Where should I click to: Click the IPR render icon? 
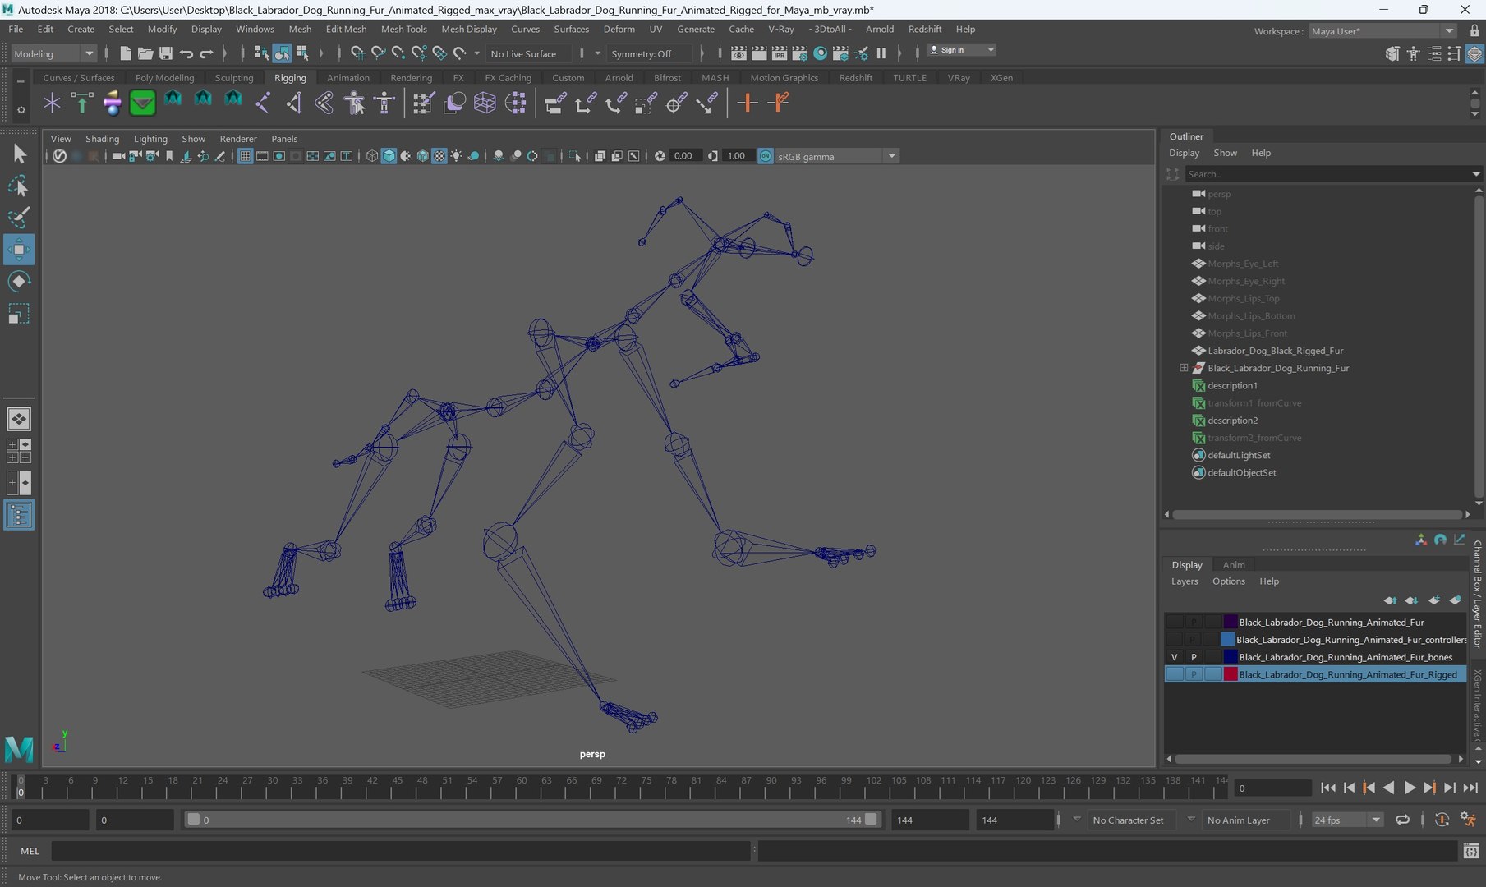click(x=779, y=53)
